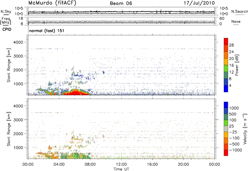This screenshot has width=248, height=171.
Task: Click the 20:00 time tick label
Action: [184, 165]
